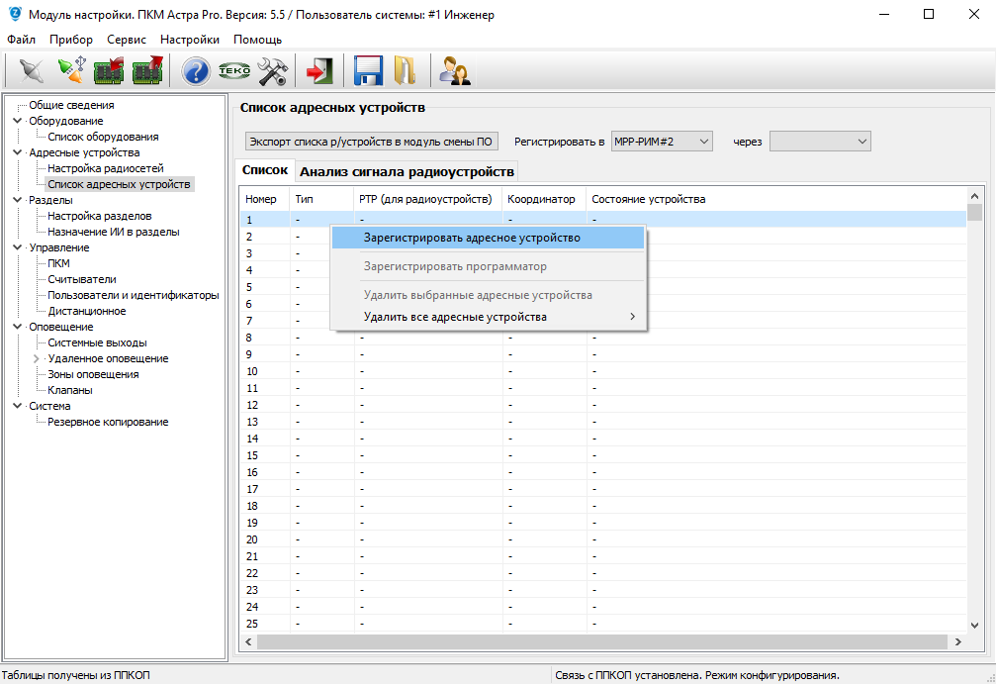Open the Сервис menu

[x=127, y=40]
